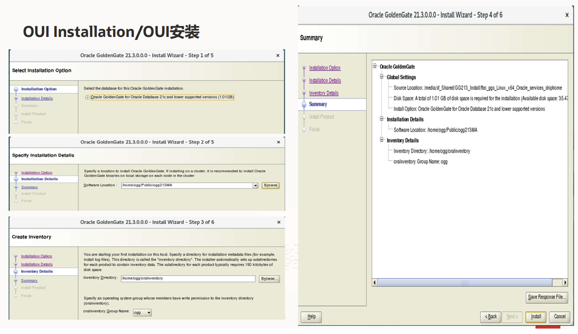
Task: Open Help in Step 4 wizard
Action: (311, 317)
